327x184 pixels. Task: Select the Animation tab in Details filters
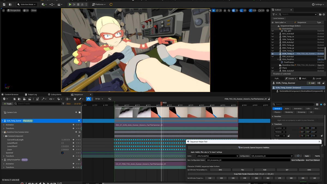[298, 108]
